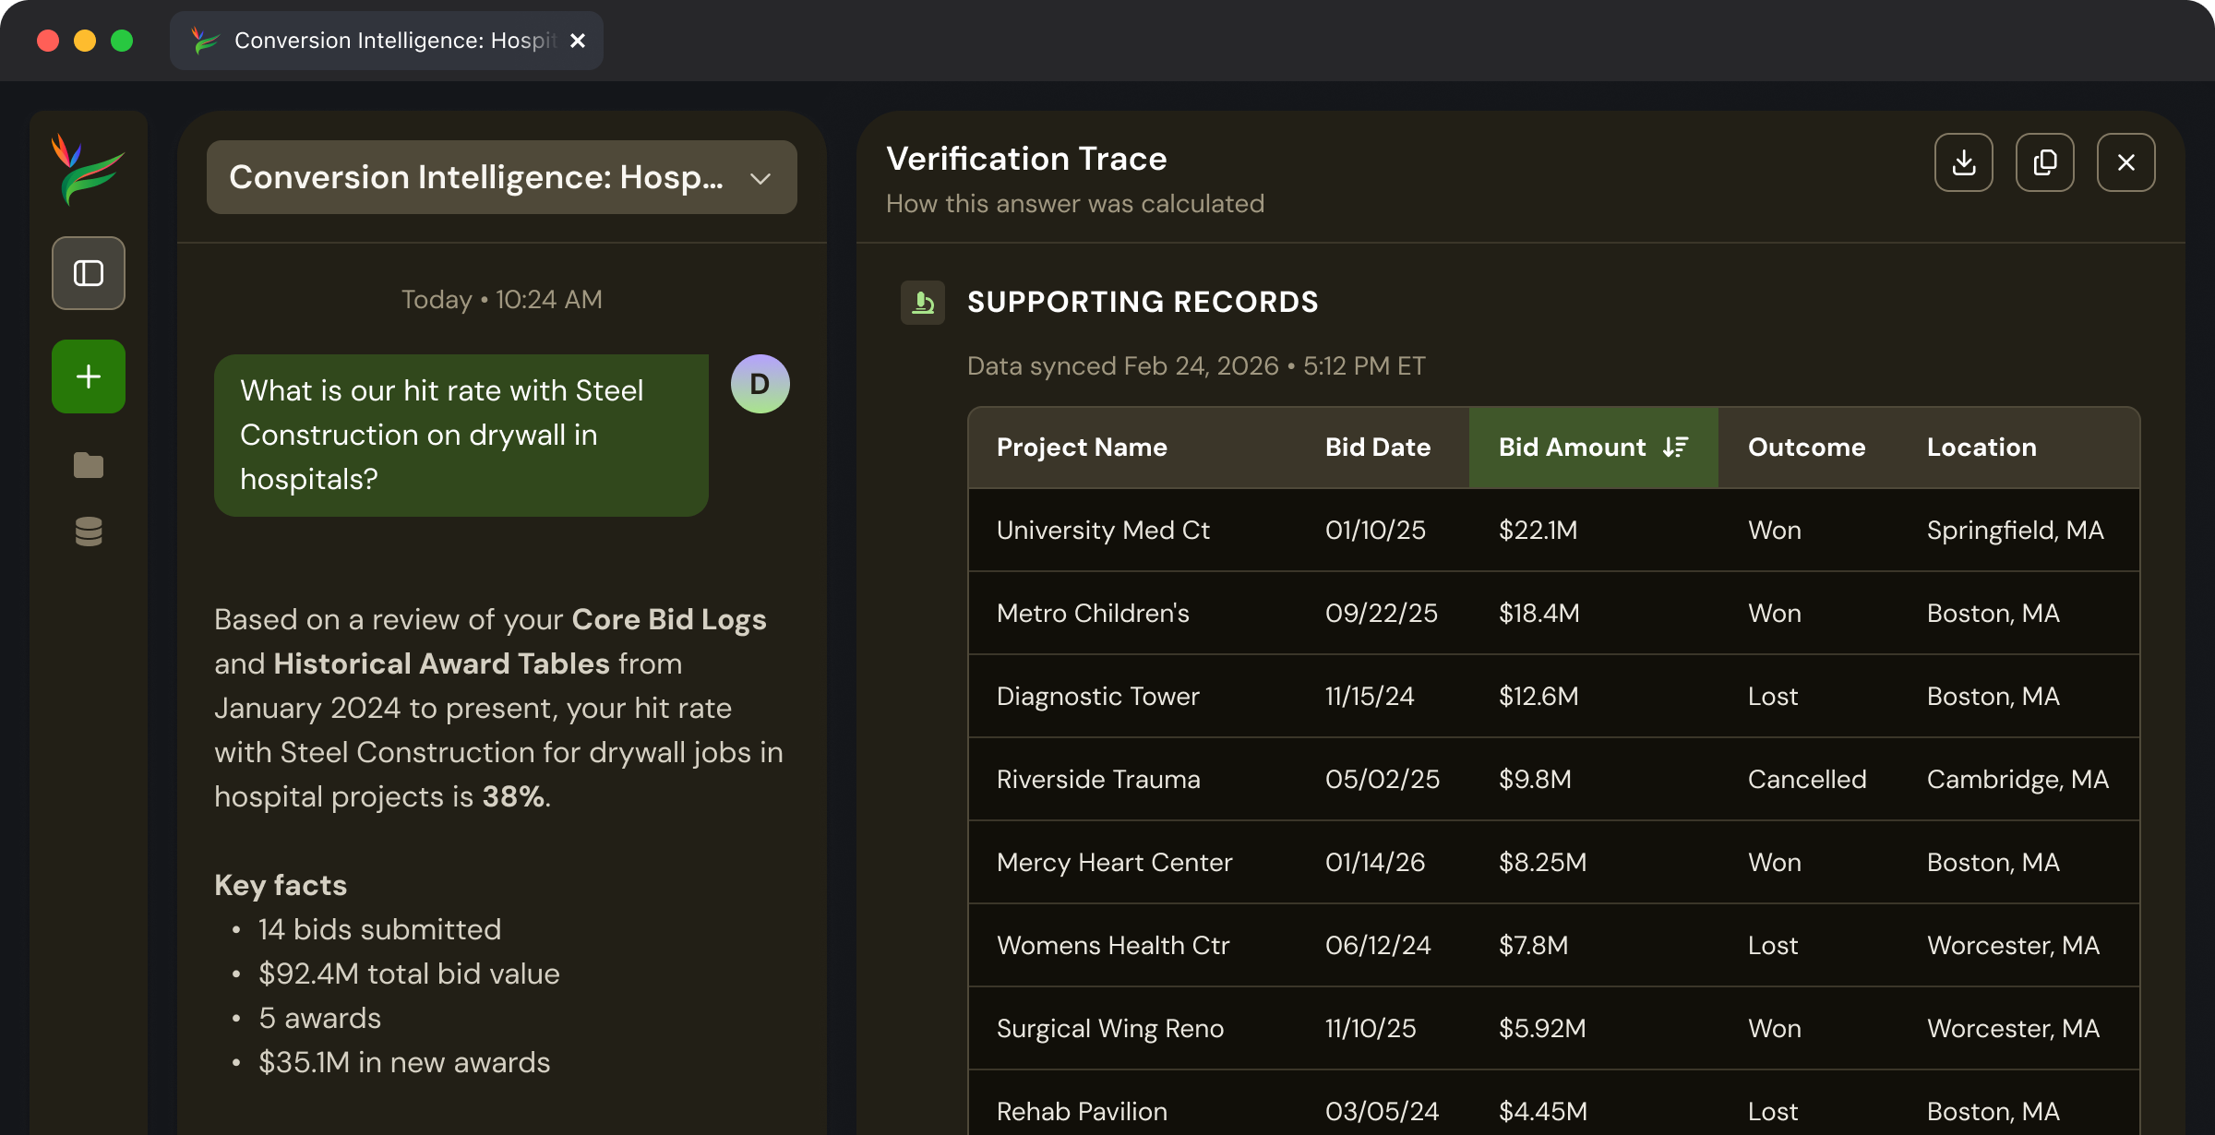Copy the verification trace contents
The width and height of the screenshot is (2215, 1135).
(x=2045, y=162)
